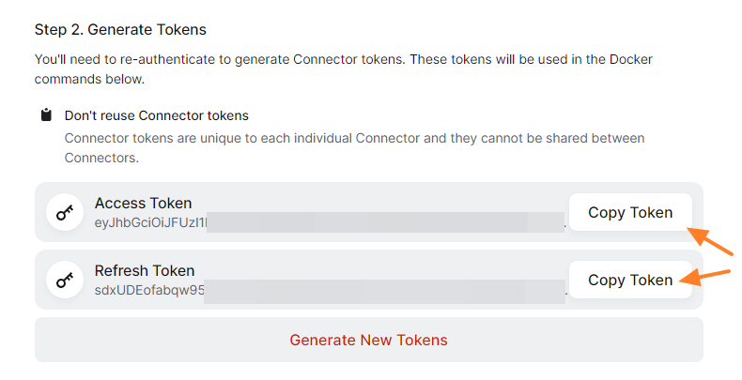Click the trailing period after the Access Token value
This screenshot has height=380, width=742.
(564, 225)
